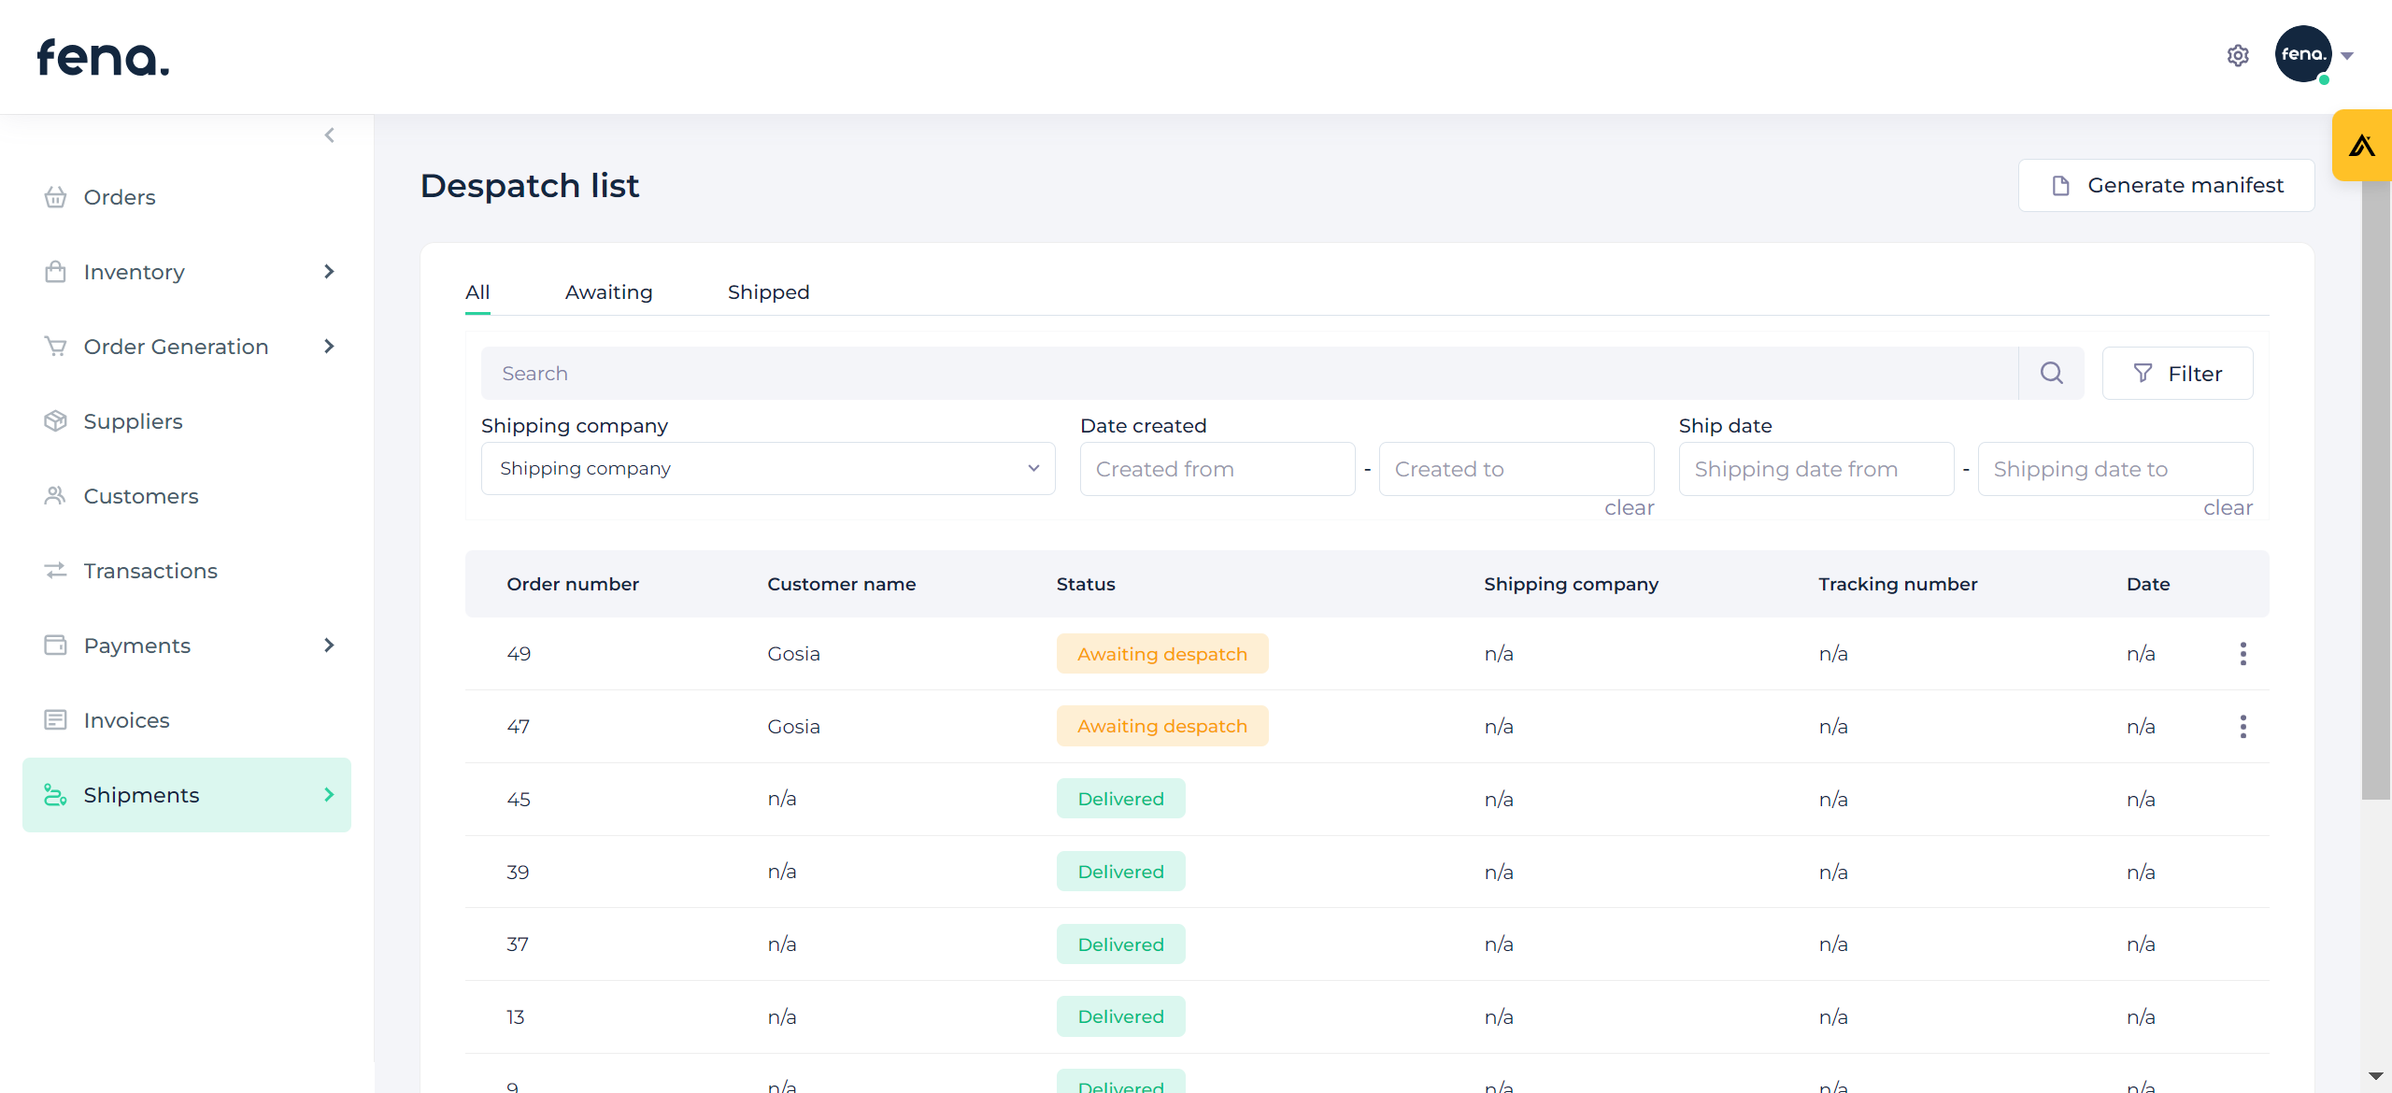Open Orders from the sidebar
The height and width of the screenshot is (1093, 2392).
coord(120,197)
